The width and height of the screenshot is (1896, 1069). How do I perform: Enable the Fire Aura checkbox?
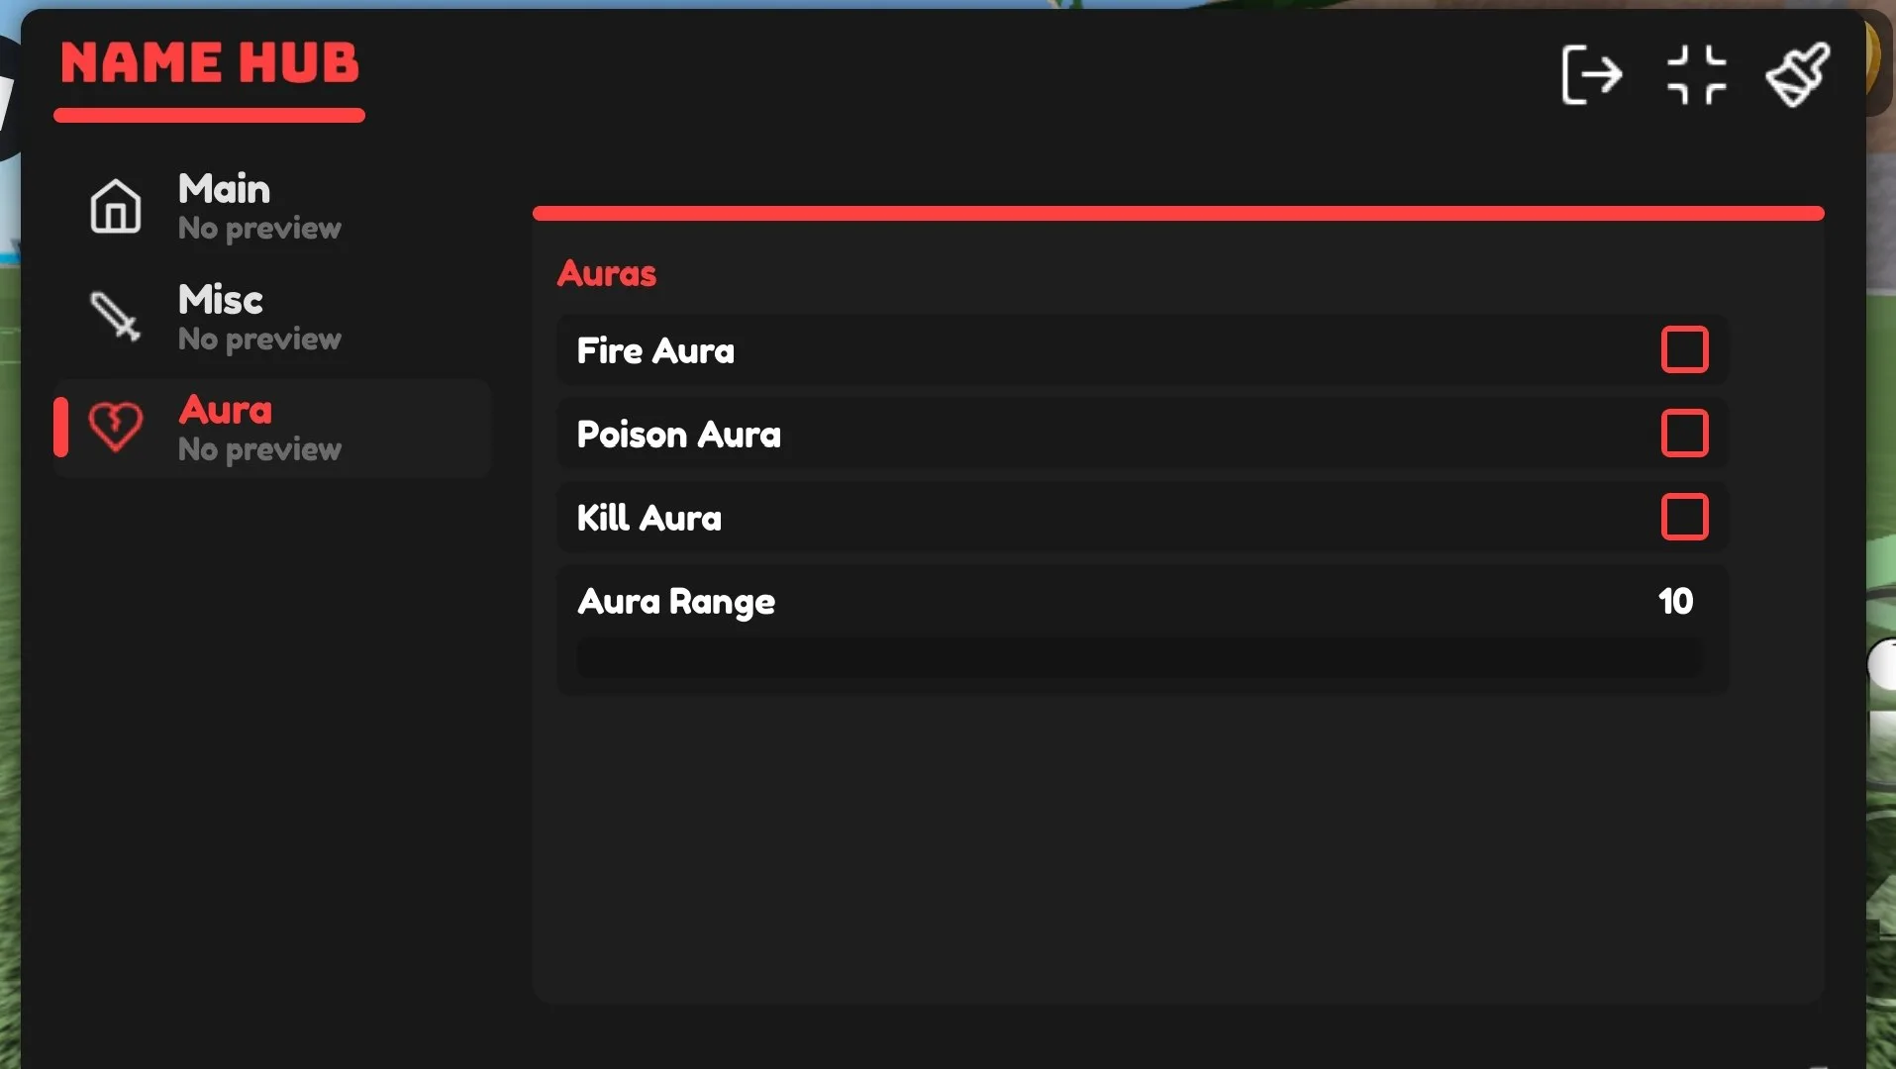point(1684,349)
